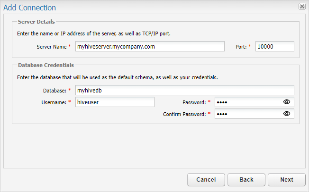Click the Database label
This screenshot has height=192, width=309.
pyautogui.click(x=55, y=91)
